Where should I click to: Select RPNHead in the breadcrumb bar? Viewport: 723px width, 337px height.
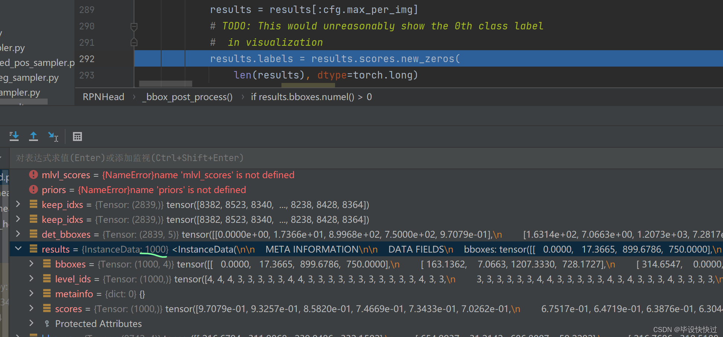(103, 97)
